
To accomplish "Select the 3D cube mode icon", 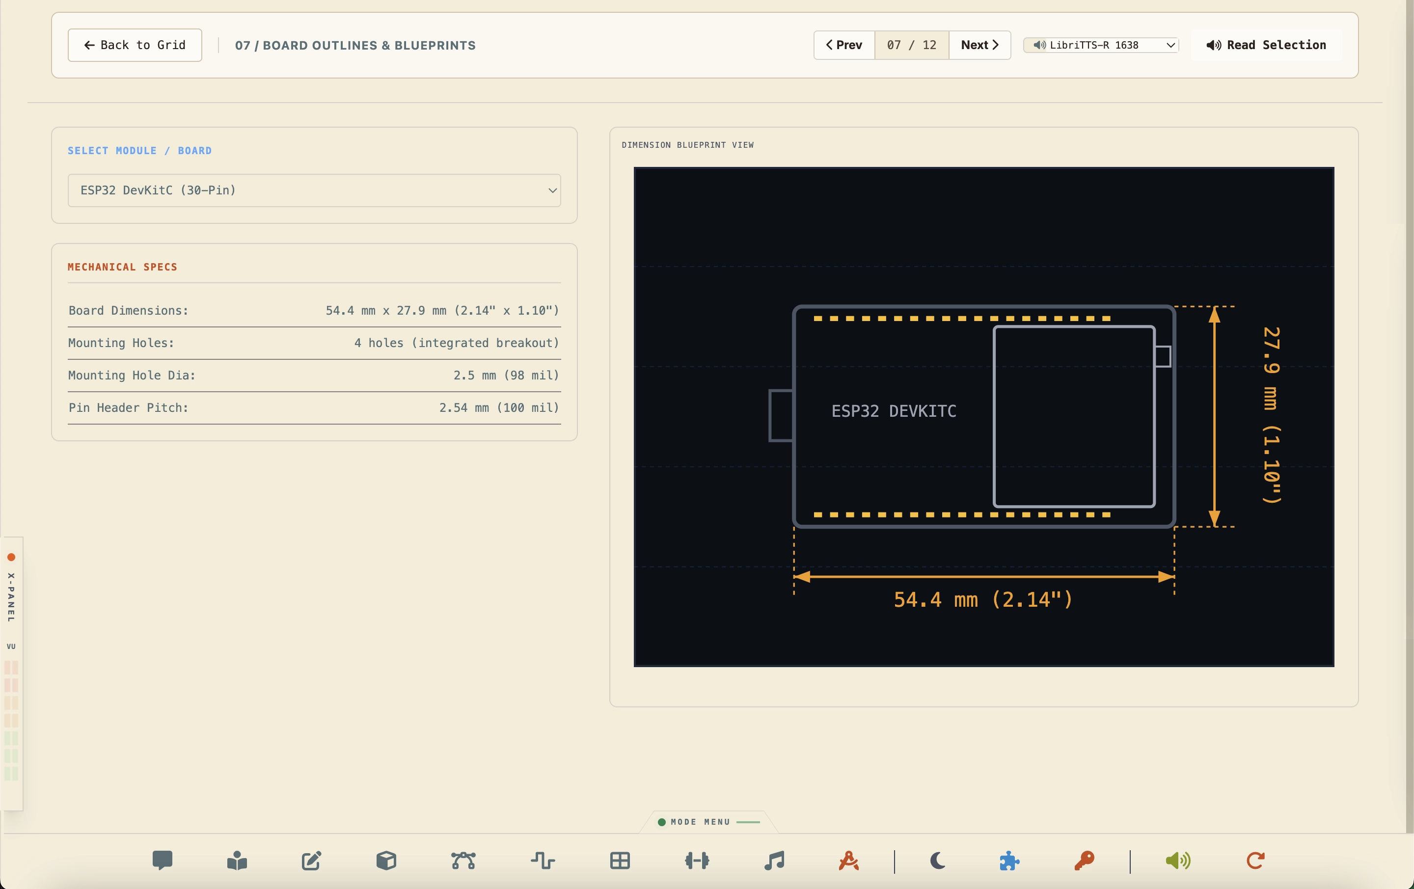I will pyautogui.click(x=386, y=860).
